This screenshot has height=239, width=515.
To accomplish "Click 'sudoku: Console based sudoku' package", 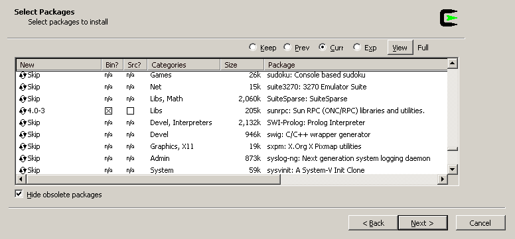I will 316,75.
